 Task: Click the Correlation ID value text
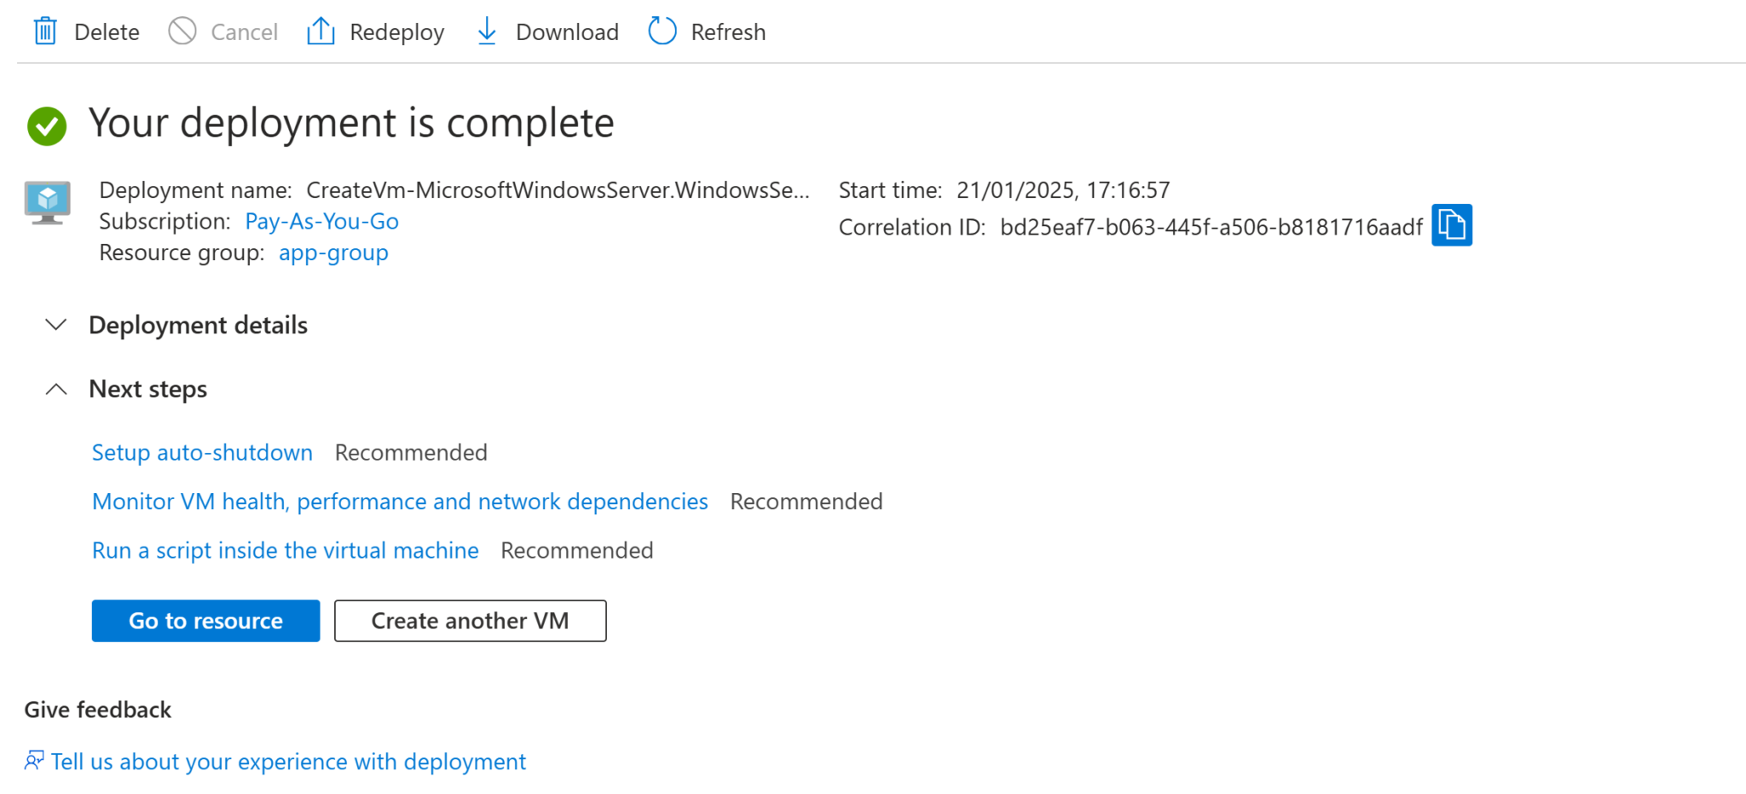point(1211,228)
